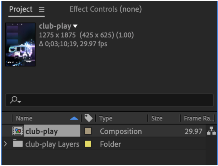This screenshot has height=166, width=218.
Task: Click the yellow label swatch of folder
Action: pyautogui.click(x=88, y=144)
